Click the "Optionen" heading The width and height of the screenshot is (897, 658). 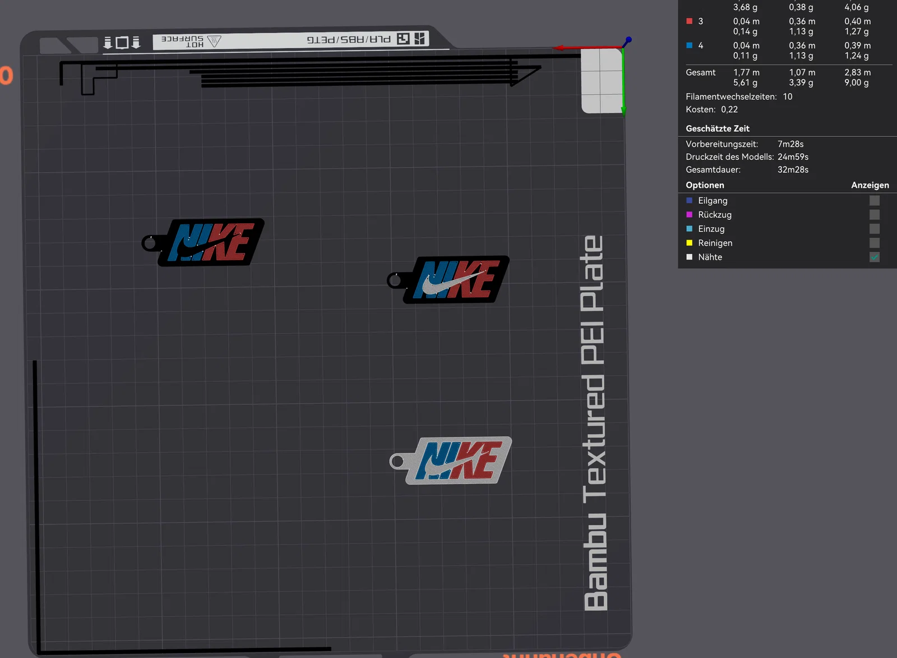pyautogui.click(x=705, y=185)
